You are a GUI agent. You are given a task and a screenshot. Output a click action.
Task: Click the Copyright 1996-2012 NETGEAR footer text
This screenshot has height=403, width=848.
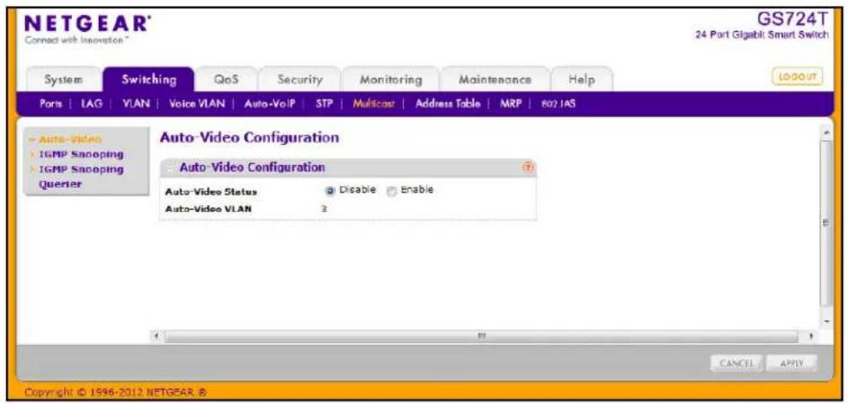point(115,390)
